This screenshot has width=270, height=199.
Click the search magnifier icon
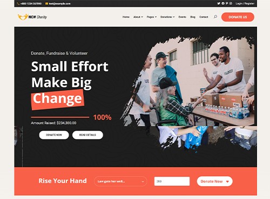[x=215, y=17]
